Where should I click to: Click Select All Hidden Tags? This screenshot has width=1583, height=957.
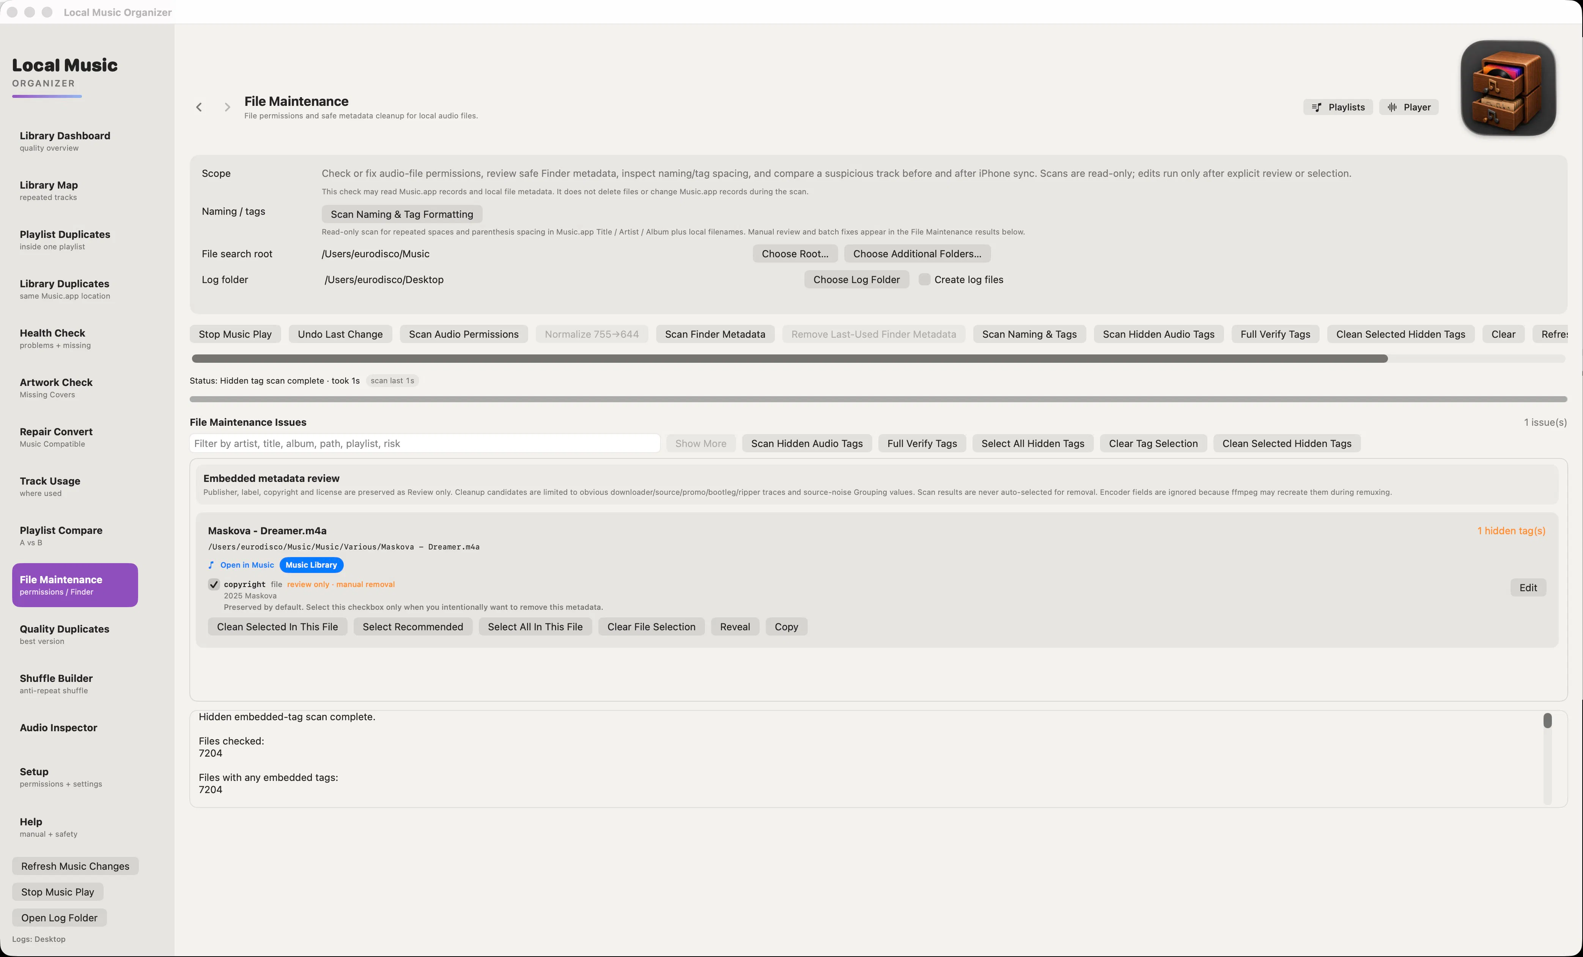pos(1033,443)
